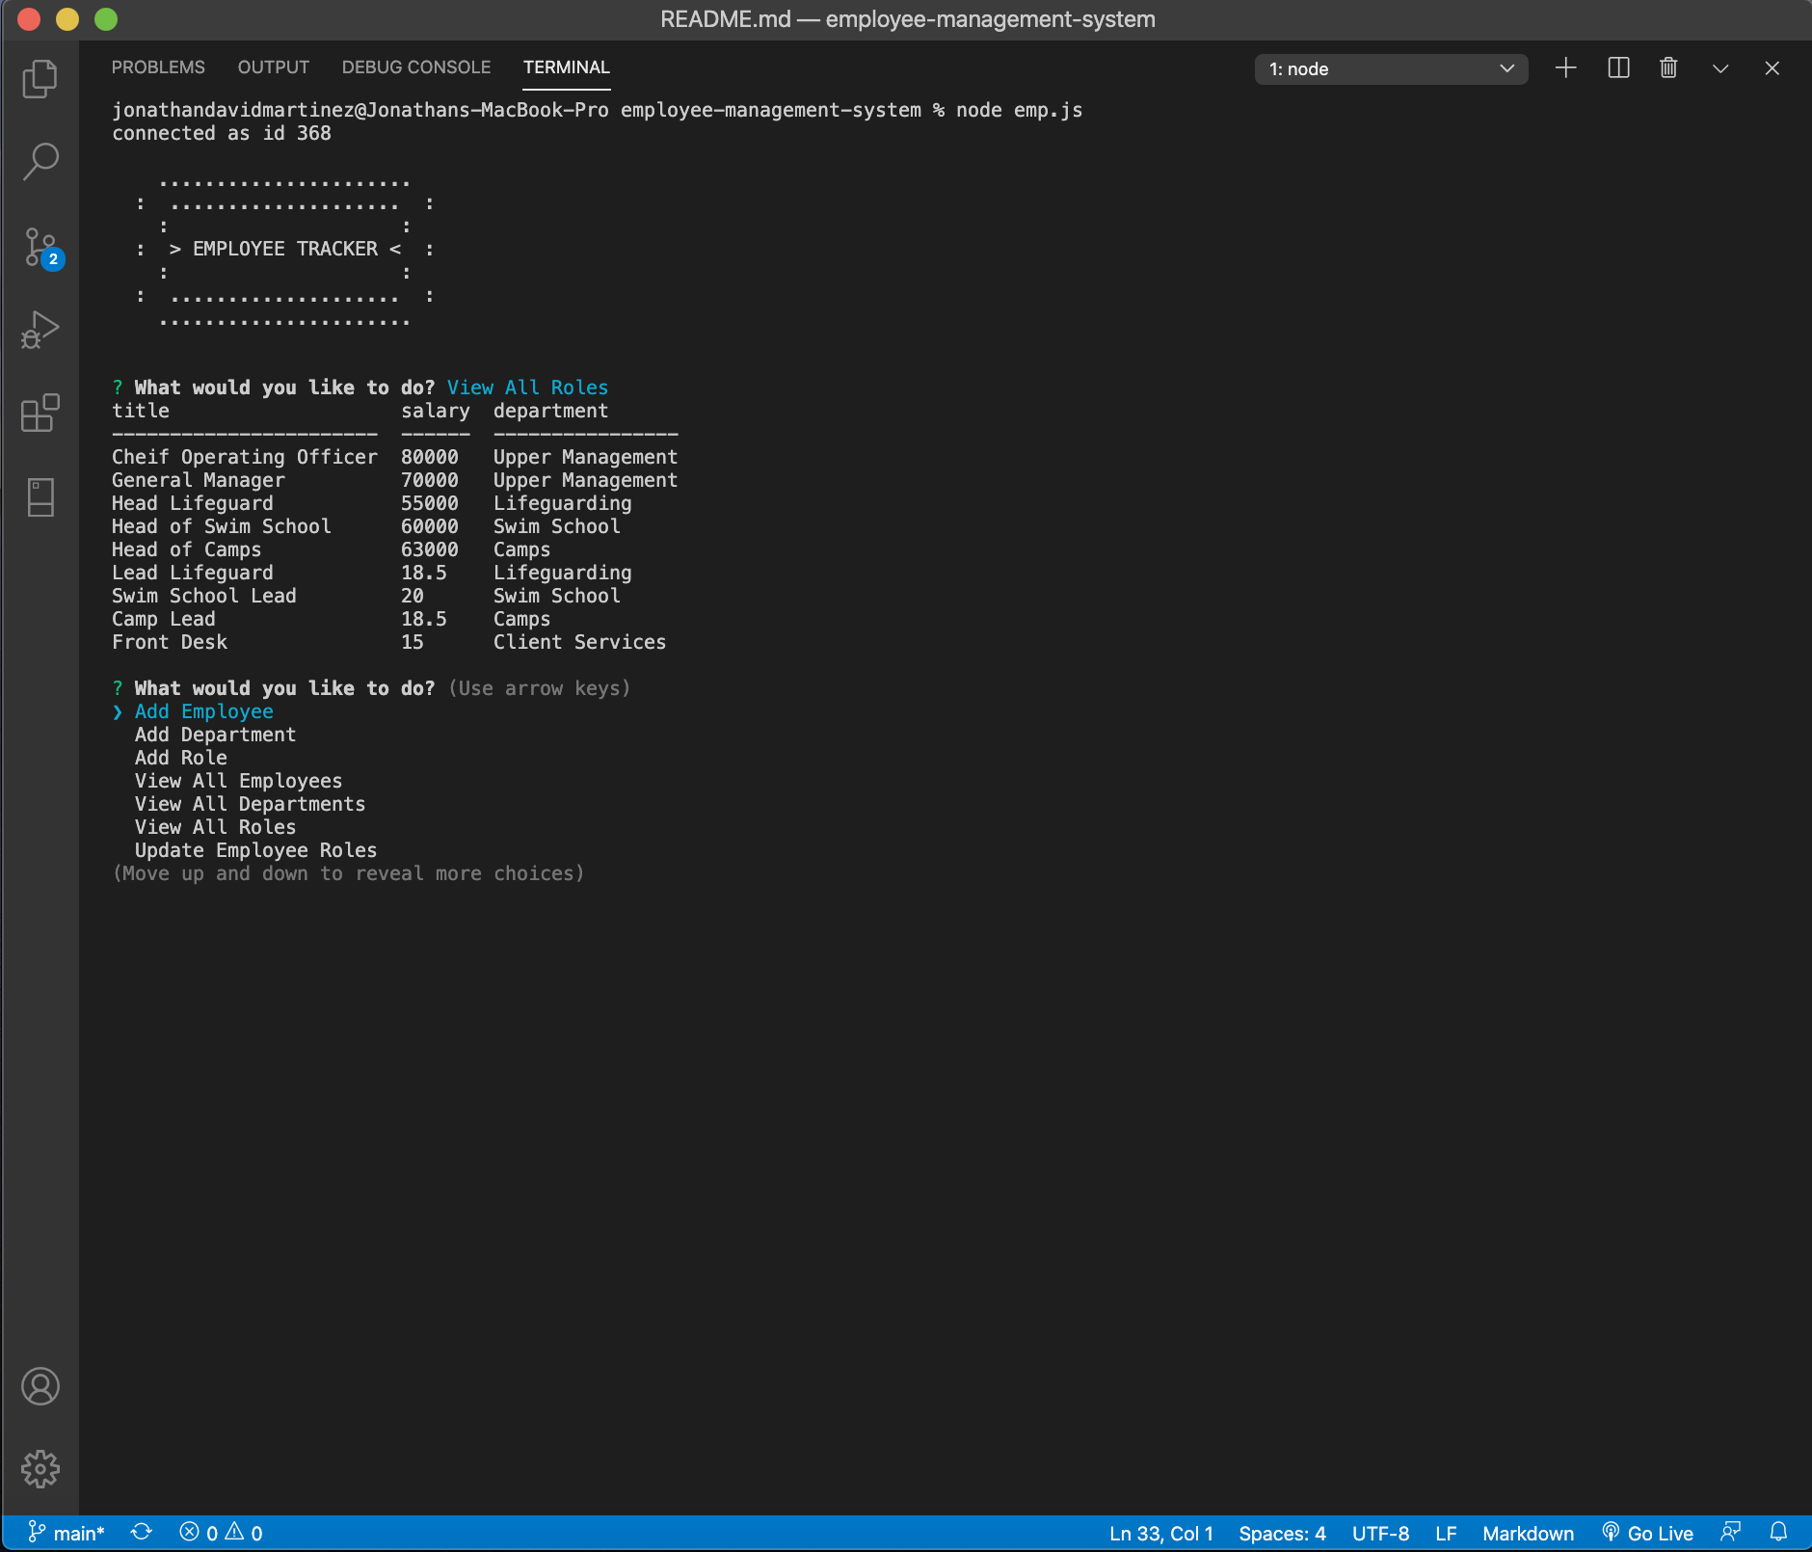Open the Search view icon
The image size is (1812, 1552).
click(40, 162)
